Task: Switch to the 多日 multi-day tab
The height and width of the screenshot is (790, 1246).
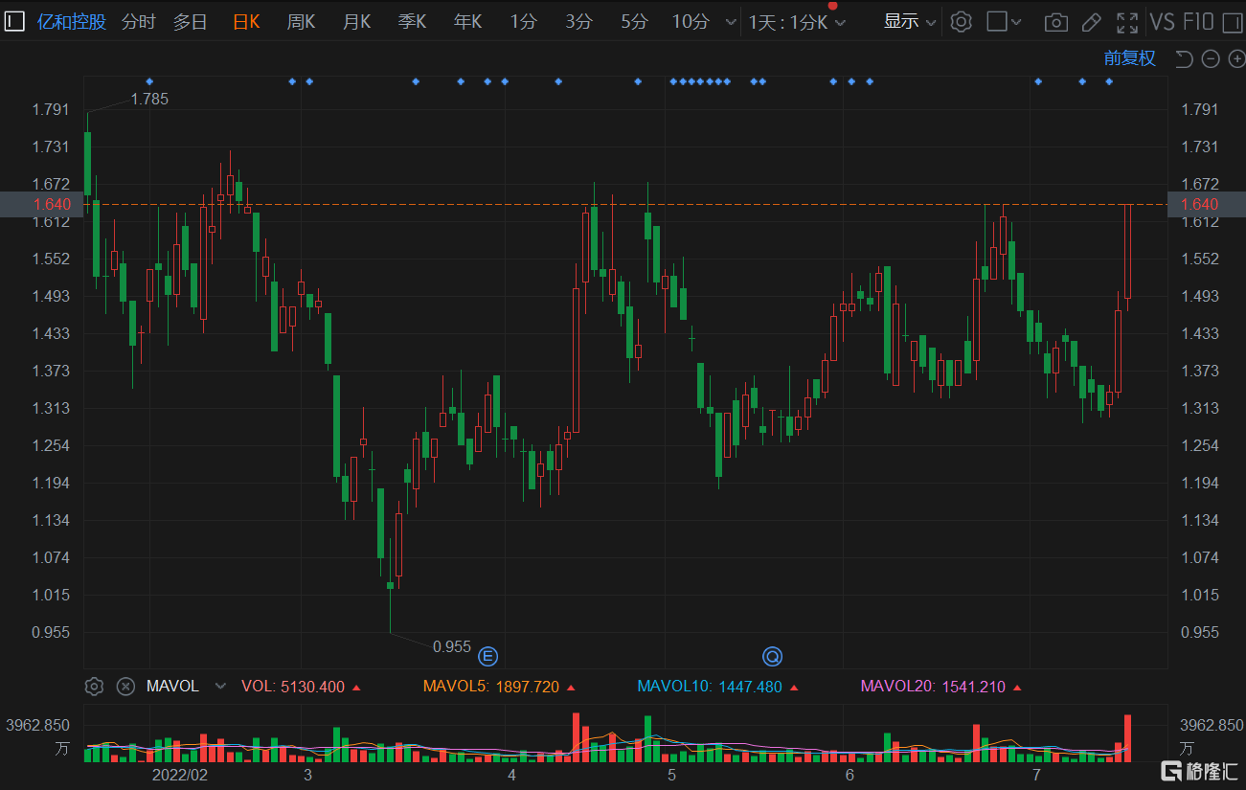Action: pos(191,22)
